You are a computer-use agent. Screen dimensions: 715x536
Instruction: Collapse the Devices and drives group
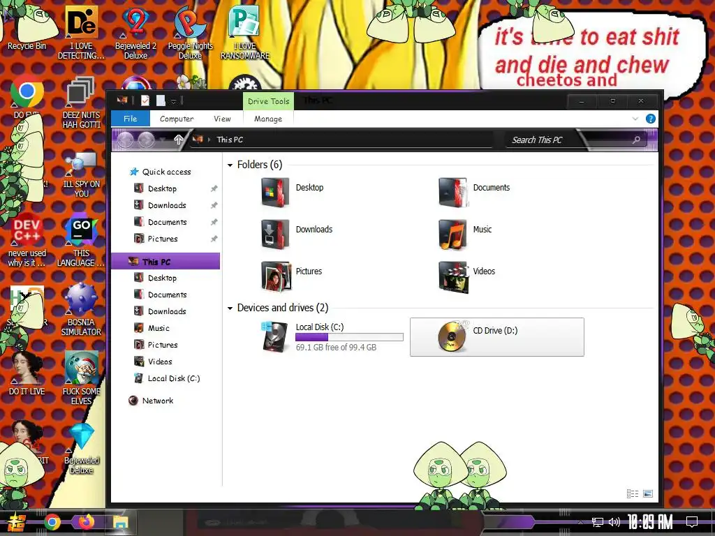click(230, 308)
